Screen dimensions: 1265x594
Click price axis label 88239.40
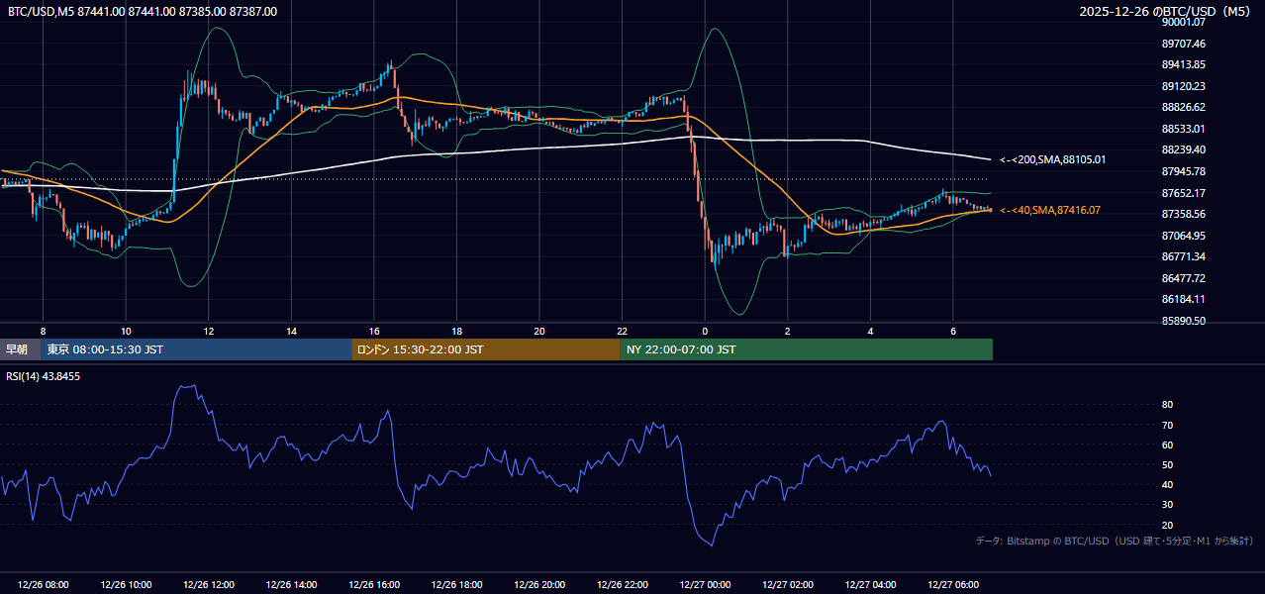pos(1183,149)
